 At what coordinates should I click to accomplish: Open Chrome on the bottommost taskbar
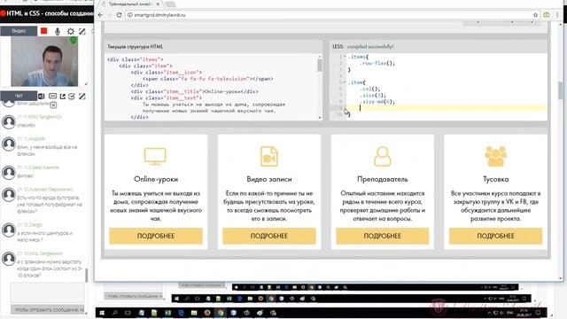click(221, 313)
